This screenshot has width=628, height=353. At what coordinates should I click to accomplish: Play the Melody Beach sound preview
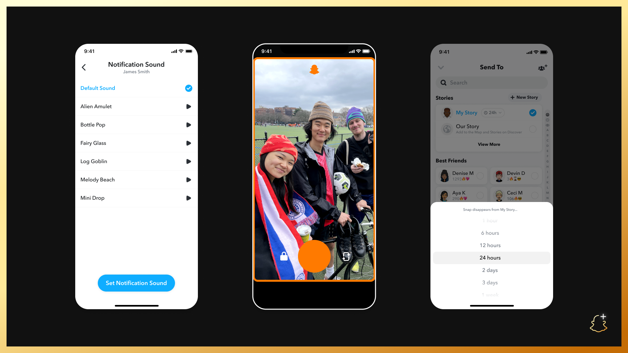click(x=188, y=179)
